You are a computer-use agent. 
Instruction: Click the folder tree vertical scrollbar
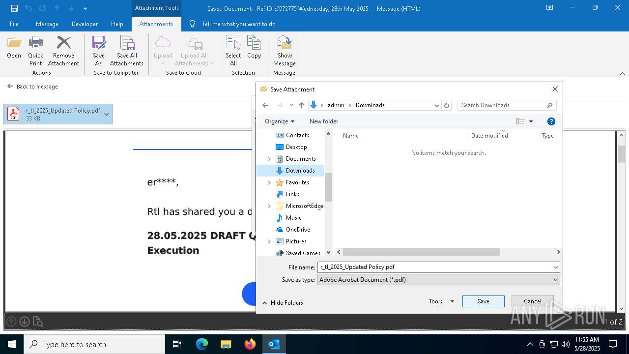point(328,187)
